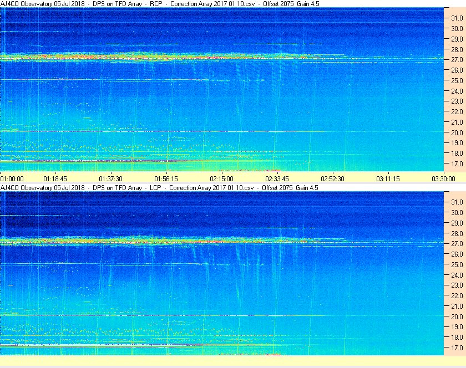The height and width of the screenshot is (368, 466).
Task: Pick the 29.0 frequency label on LCP plot
Action: 457,223
